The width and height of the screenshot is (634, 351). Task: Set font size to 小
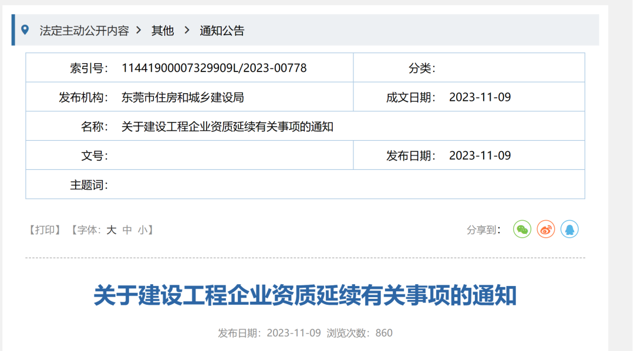point(142,230)
